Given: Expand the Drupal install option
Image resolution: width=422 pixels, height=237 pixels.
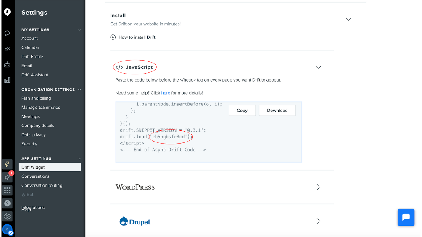Looking at the screenshot, I should 318,221.
